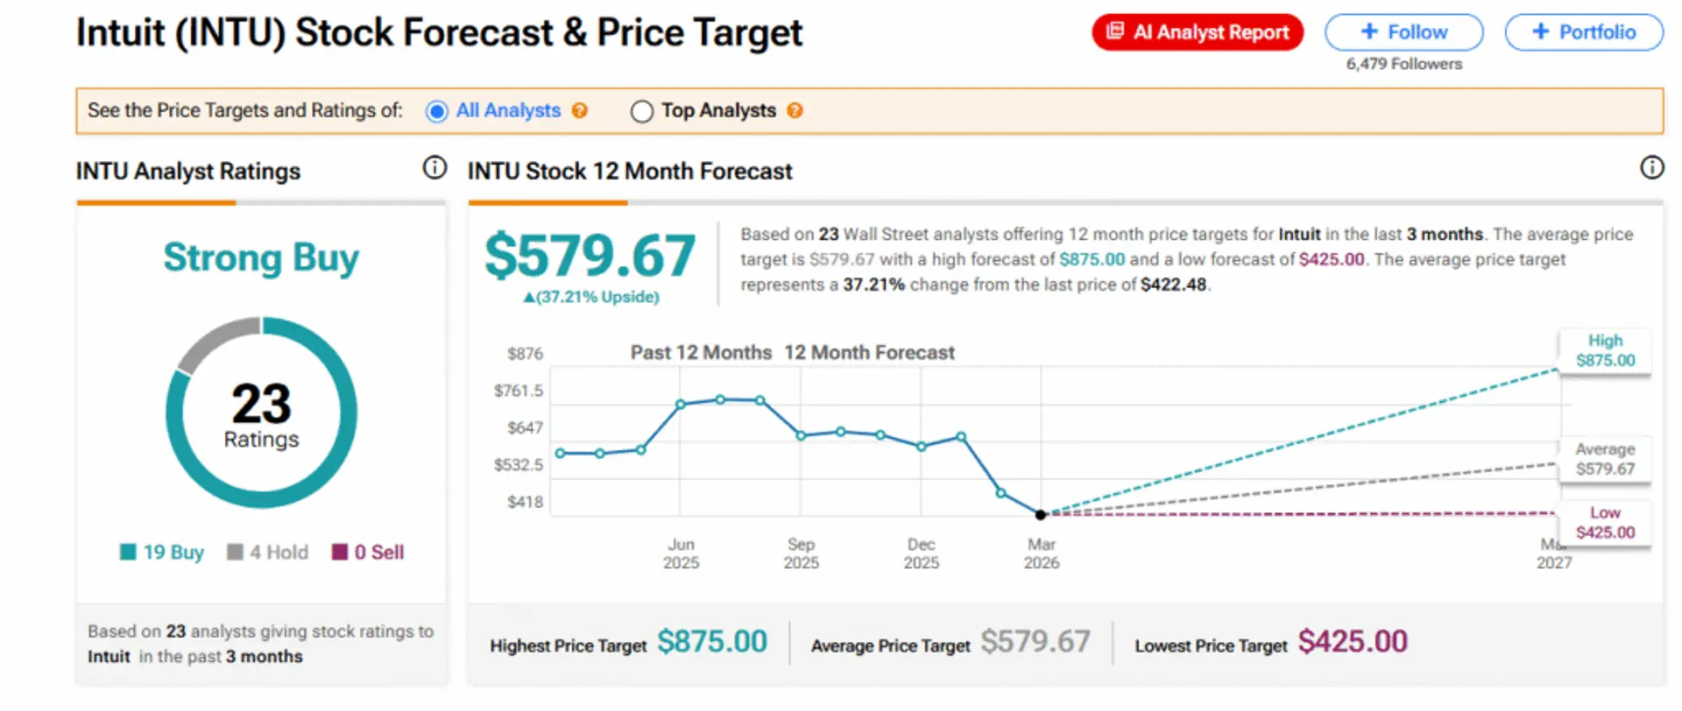This screenshot has width=1682, height=711.
Task: Click the info icon beside INTU Analyst Ratings
Action: [435, 168]
